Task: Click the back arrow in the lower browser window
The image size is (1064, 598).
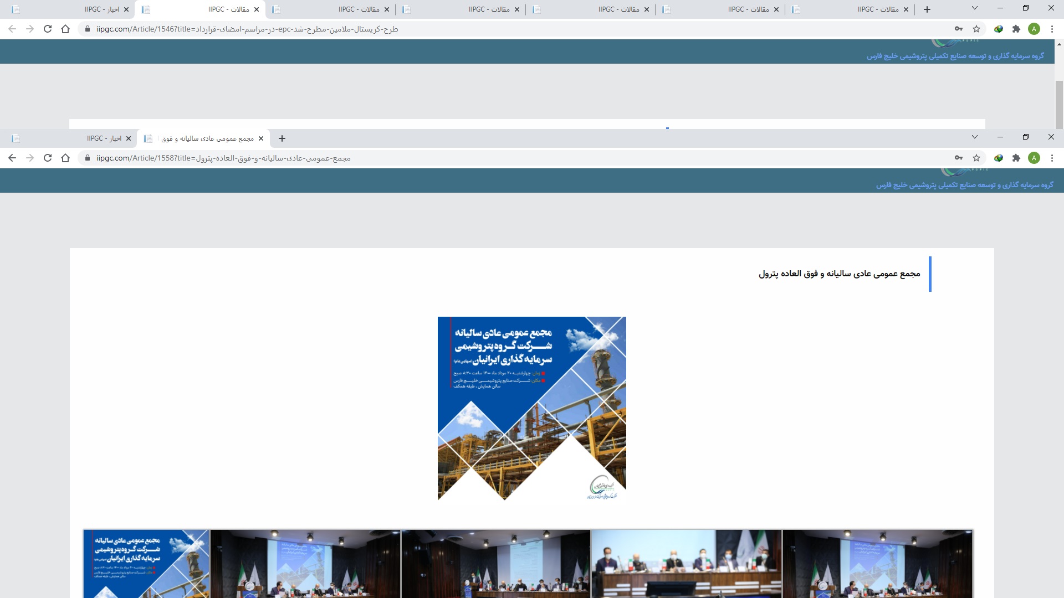Action: coord(12,158)
